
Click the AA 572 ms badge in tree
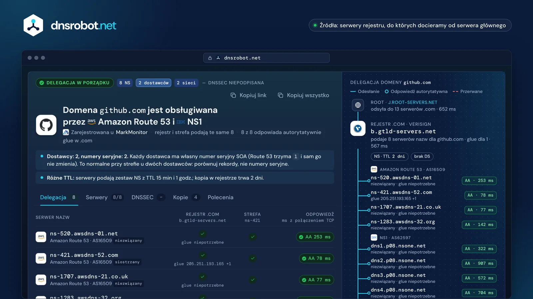(479, 278)
